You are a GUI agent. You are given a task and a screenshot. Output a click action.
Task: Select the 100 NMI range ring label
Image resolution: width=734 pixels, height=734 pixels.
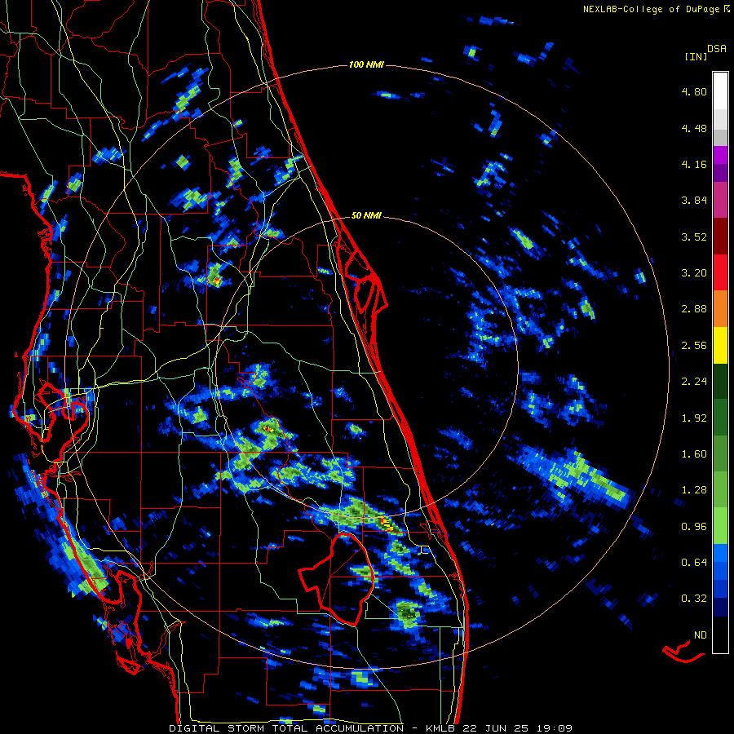[x=366, y=64]
